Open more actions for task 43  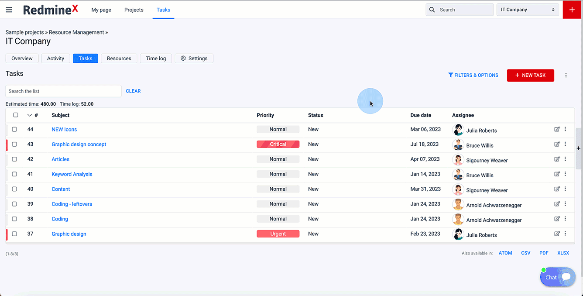tap(565, 144)
